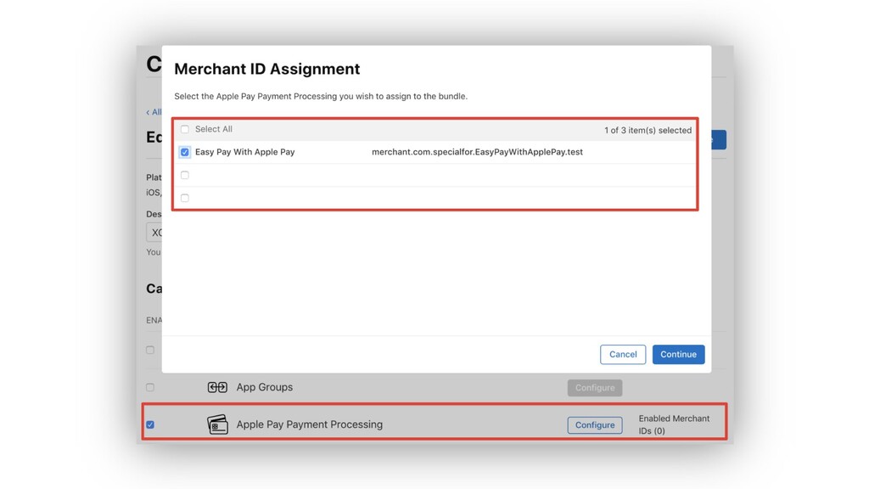The image size is (869, 489).
Task: Click the Easy Pay With Apple Pay name
Action: coord(245,152)
